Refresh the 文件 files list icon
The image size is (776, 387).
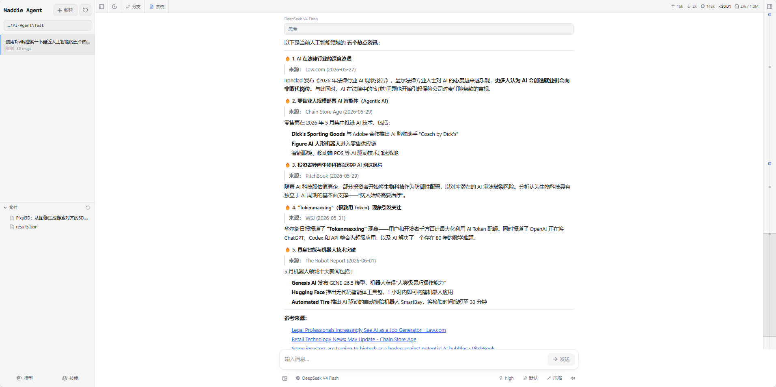(88, 207)
